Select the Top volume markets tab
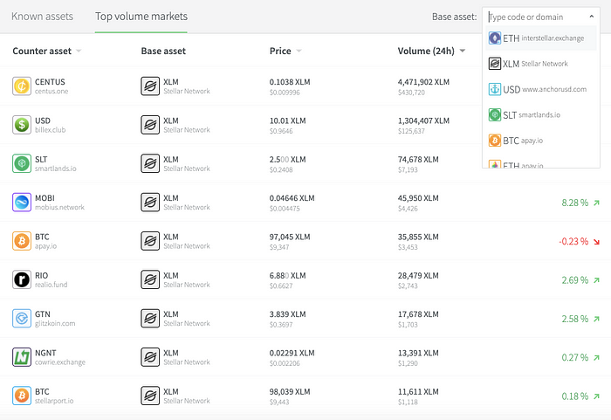This screenshot has height=420, width=611. coord(141,17)
